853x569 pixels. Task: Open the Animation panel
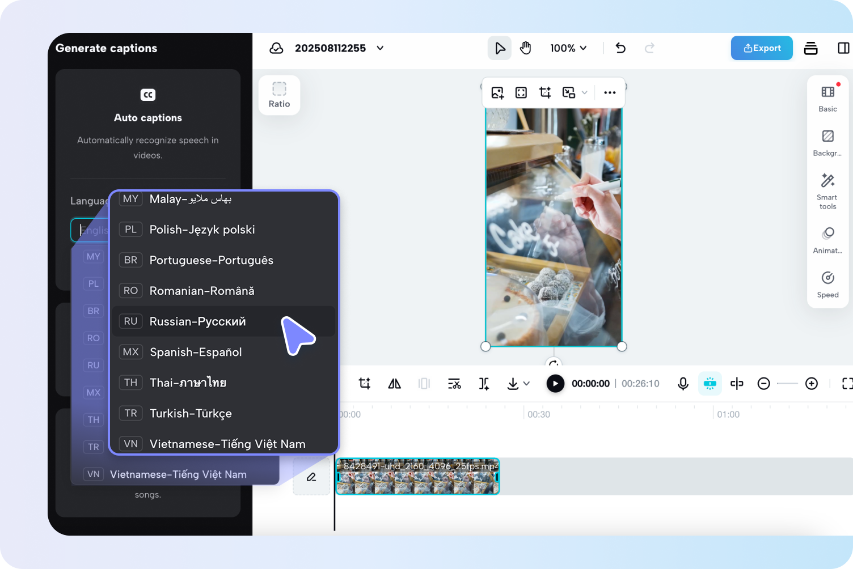[x=827, y=241]
